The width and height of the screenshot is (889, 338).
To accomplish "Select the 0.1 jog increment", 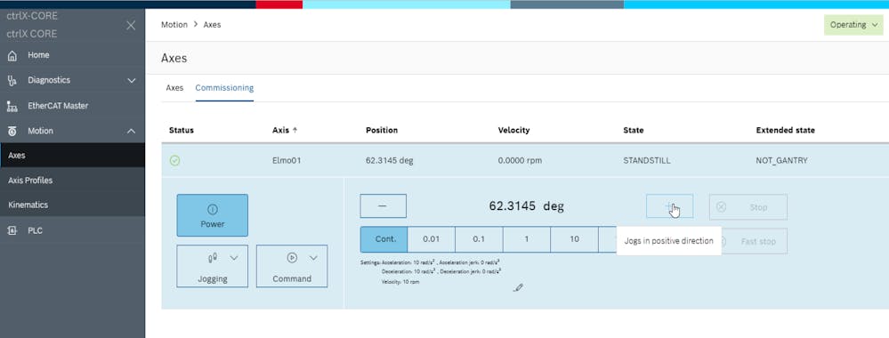I will [479, 239].
